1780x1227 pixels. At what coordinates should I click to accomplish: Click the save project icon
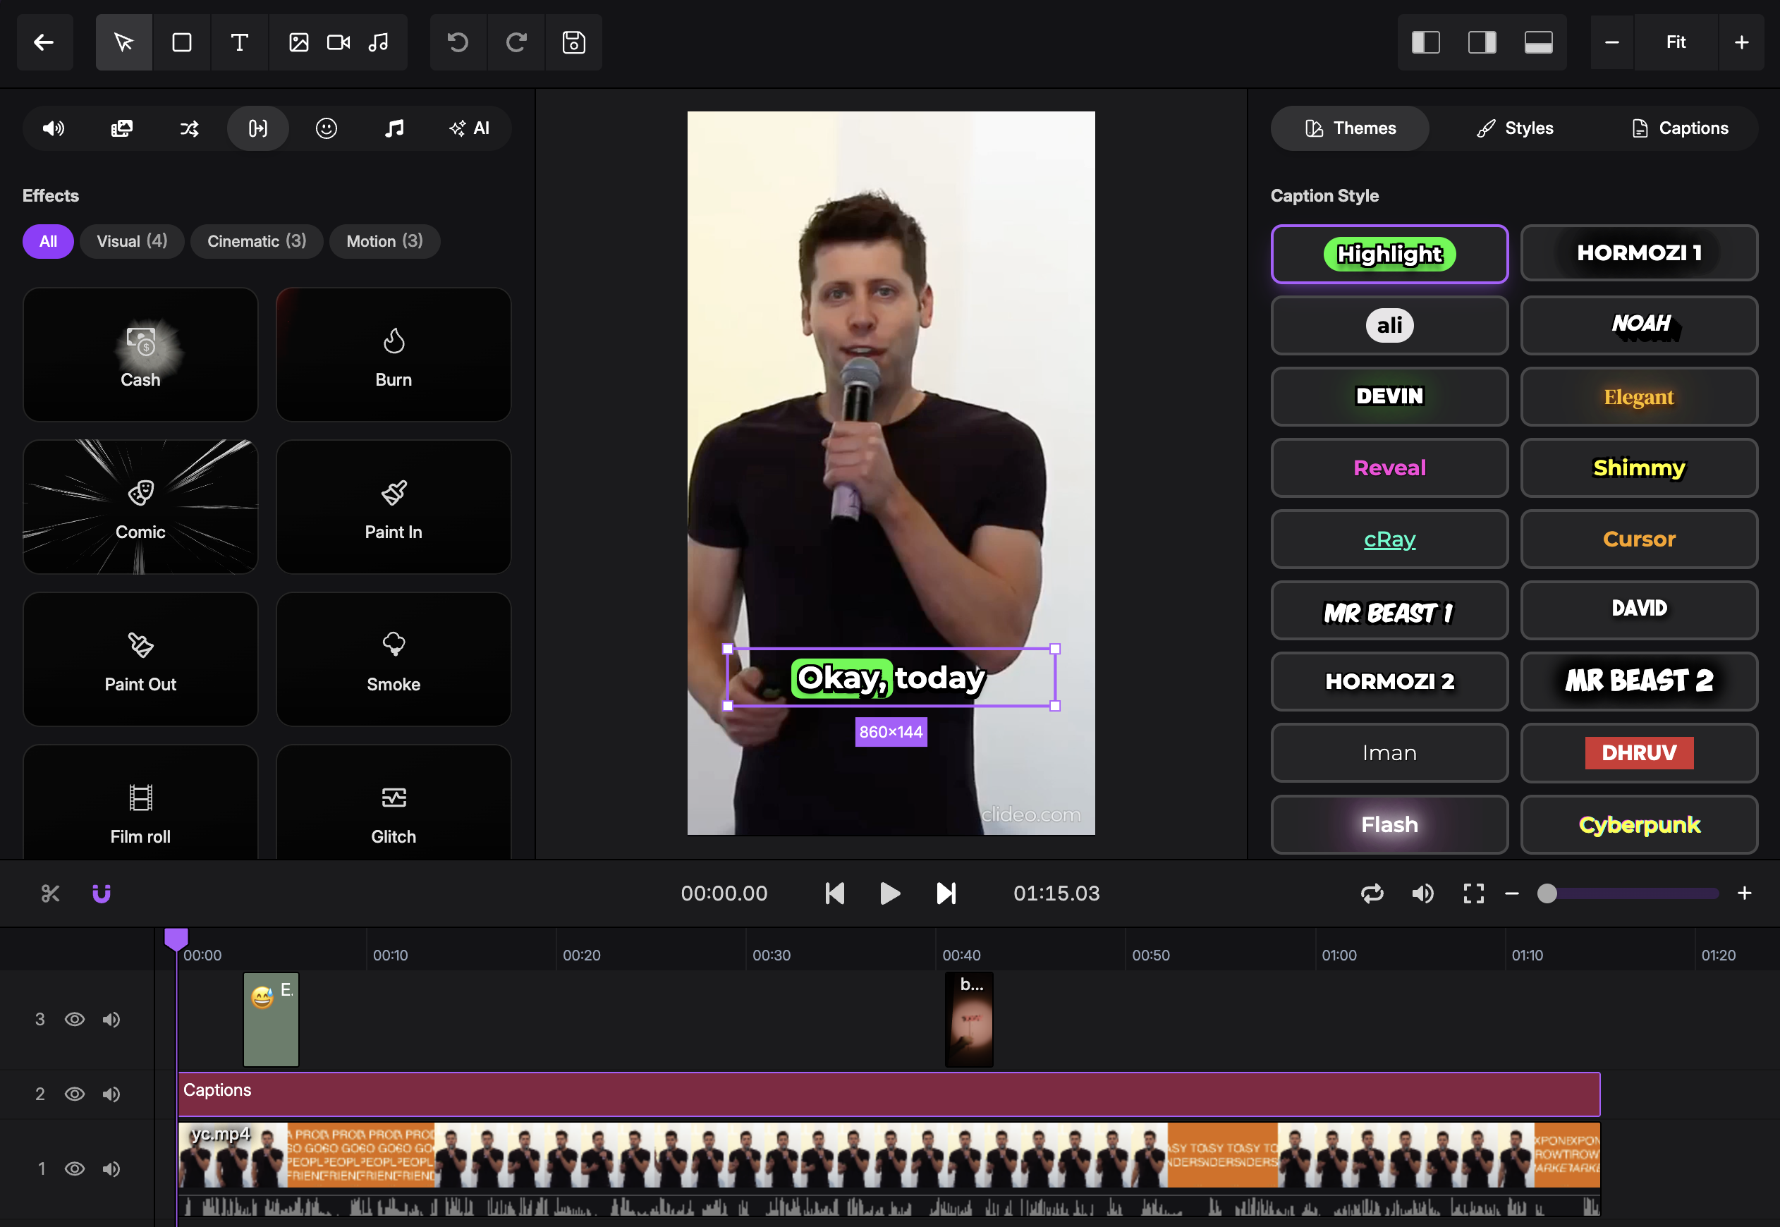pyautogui.click(x=573, y=42)
